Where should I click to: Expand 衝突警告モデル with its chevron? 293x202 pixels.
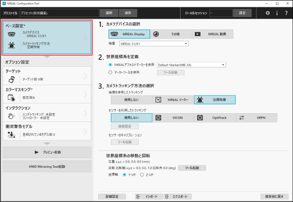point(85,132)
